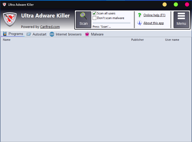Click the scan progress bar

pyautogui.click(x=111, y=23)
